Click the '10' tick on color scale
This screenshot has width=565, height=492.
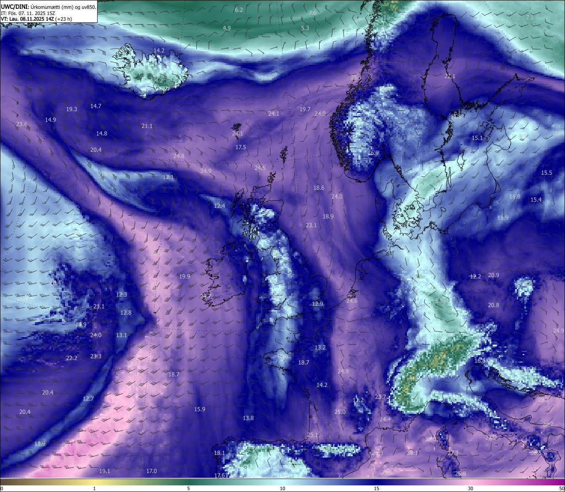tap(282, 488)
